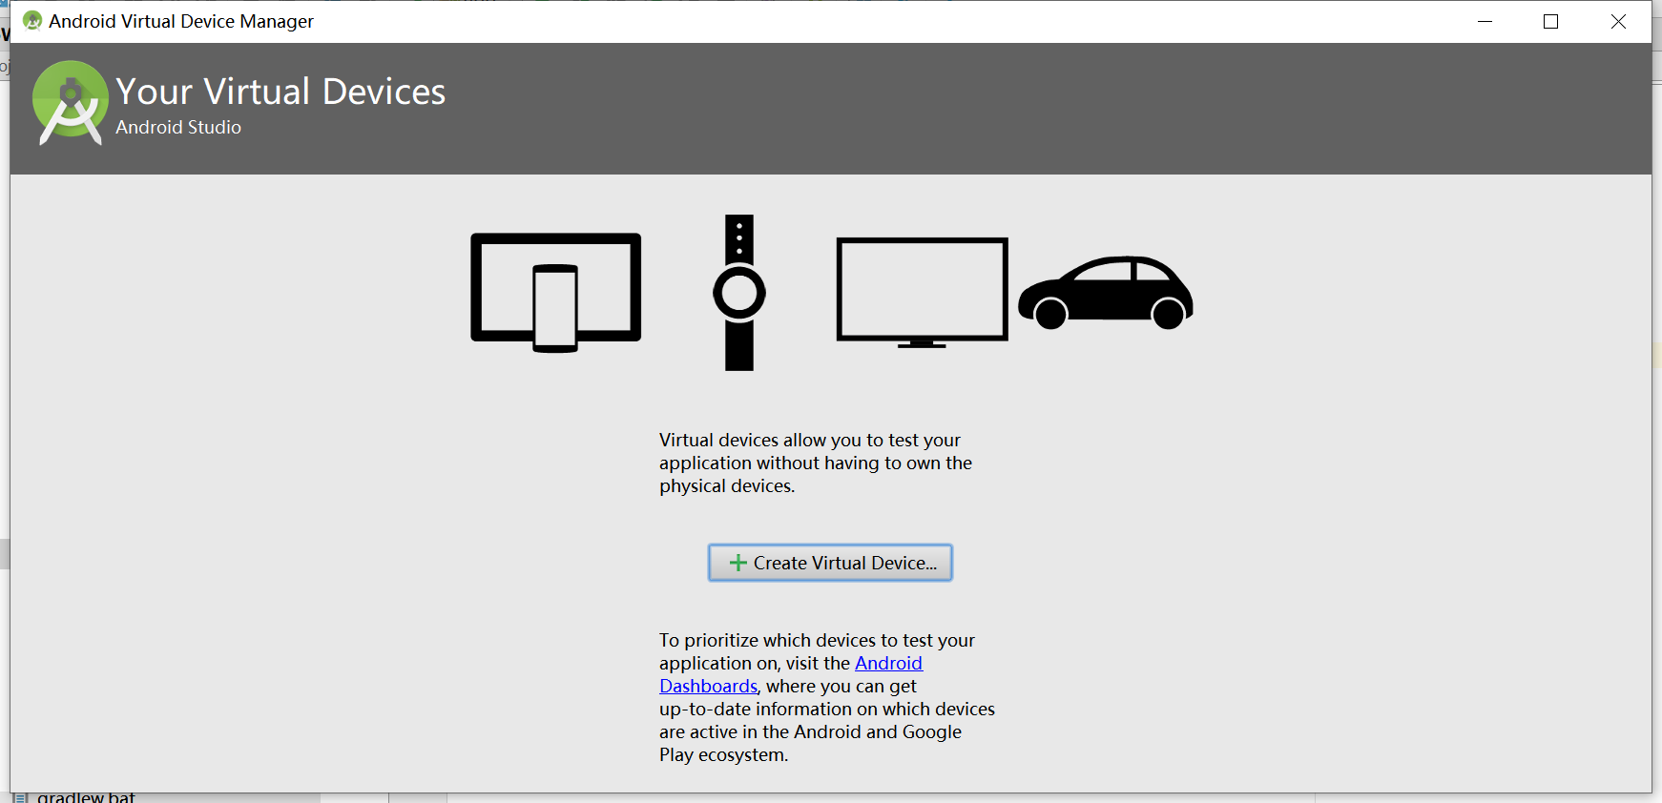Image resolution: width=1662 pixels, height=803 pixels.
Task: Click 'up-to-date information on which devices' text
Action: (827, 710)
